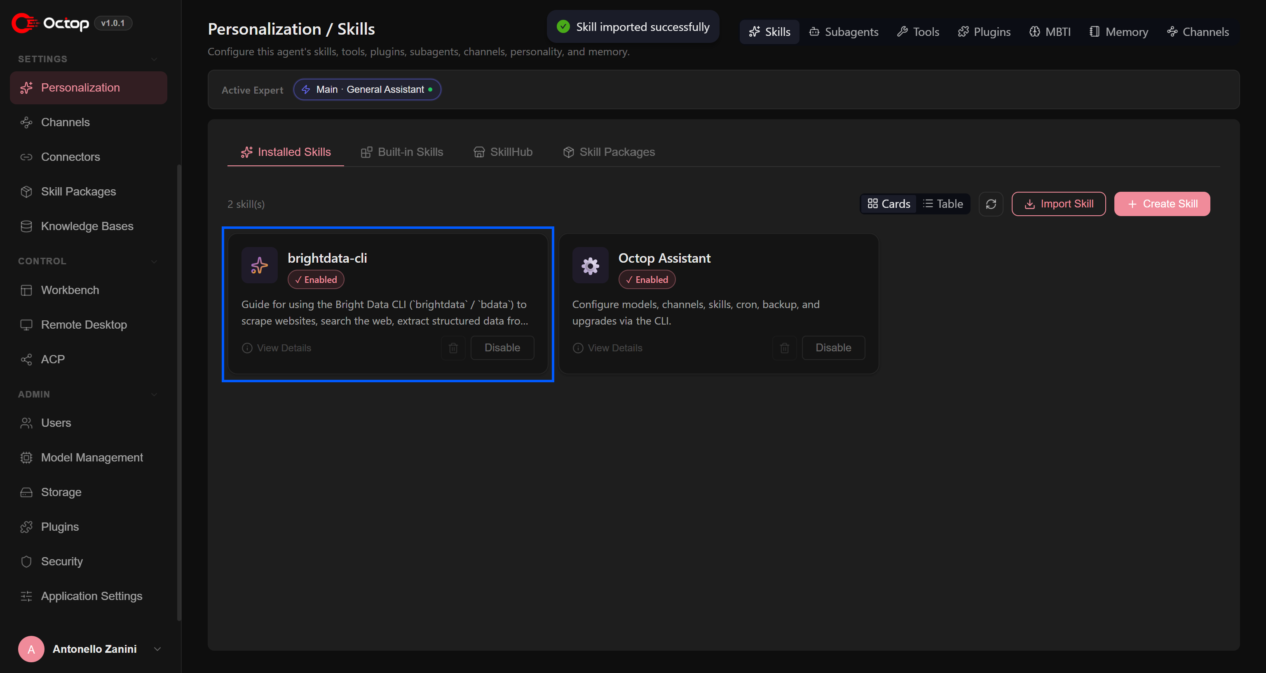Image resolution: width=1266 pixels, height=673 pixels.
Task: Open Users admin page
Action: coord(89,423)
